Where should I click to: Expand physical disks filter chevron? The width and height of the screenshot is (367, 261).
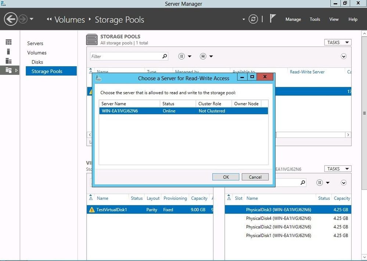point(343,183)
